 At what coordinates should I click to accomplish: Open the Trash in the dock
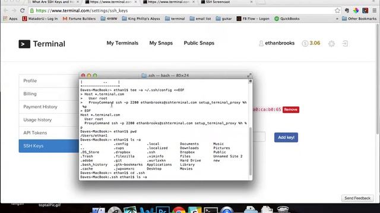point(283,210)
